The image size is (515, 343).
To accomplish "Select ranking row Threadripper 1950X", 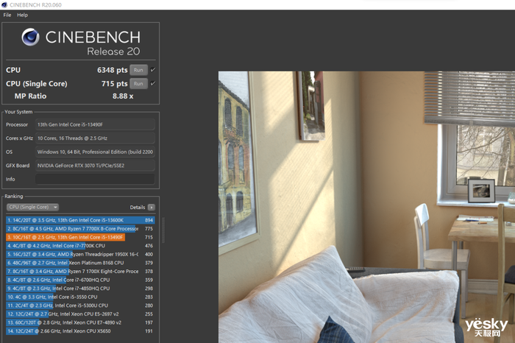I will 80,254.
